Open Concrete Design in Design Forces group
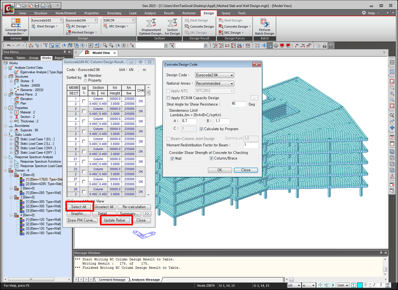This screenshot has width=398, height=290. click(x=235, y=27)
